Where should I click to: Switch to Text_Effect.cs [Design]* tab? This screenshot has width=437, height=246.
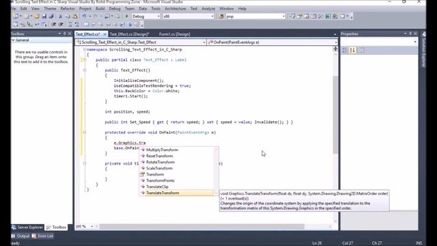click(x=130, y=34)
